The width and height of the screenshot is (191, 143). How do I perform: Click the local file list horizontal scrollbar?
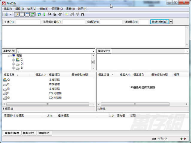[x=48, y=104]
